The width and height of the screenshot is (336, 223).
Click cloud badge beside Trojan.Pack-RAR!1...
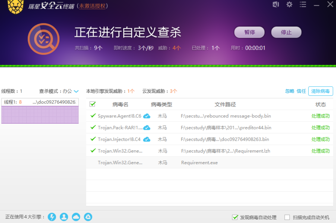click(x=147, y=128)
